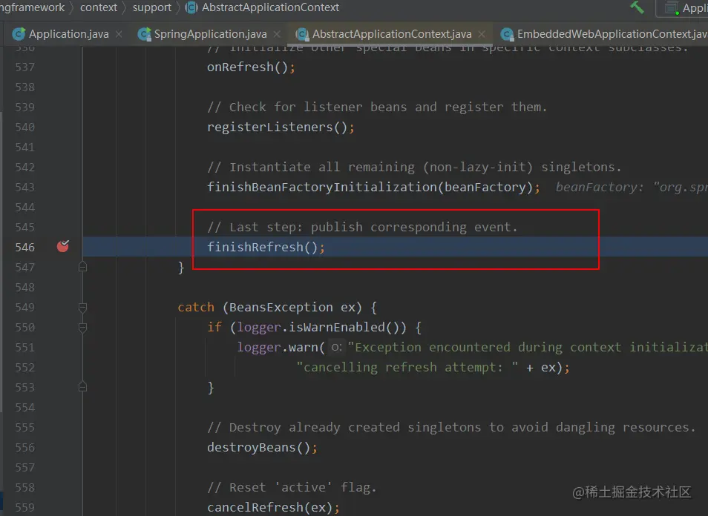The width and height of the screenshot is (708, 516).
Task: Open the Application.java tab
Action: pyautogui.click(x=68, y=34)
